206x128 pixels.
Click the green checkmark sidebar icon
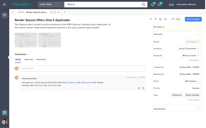(x=5, y=113)
